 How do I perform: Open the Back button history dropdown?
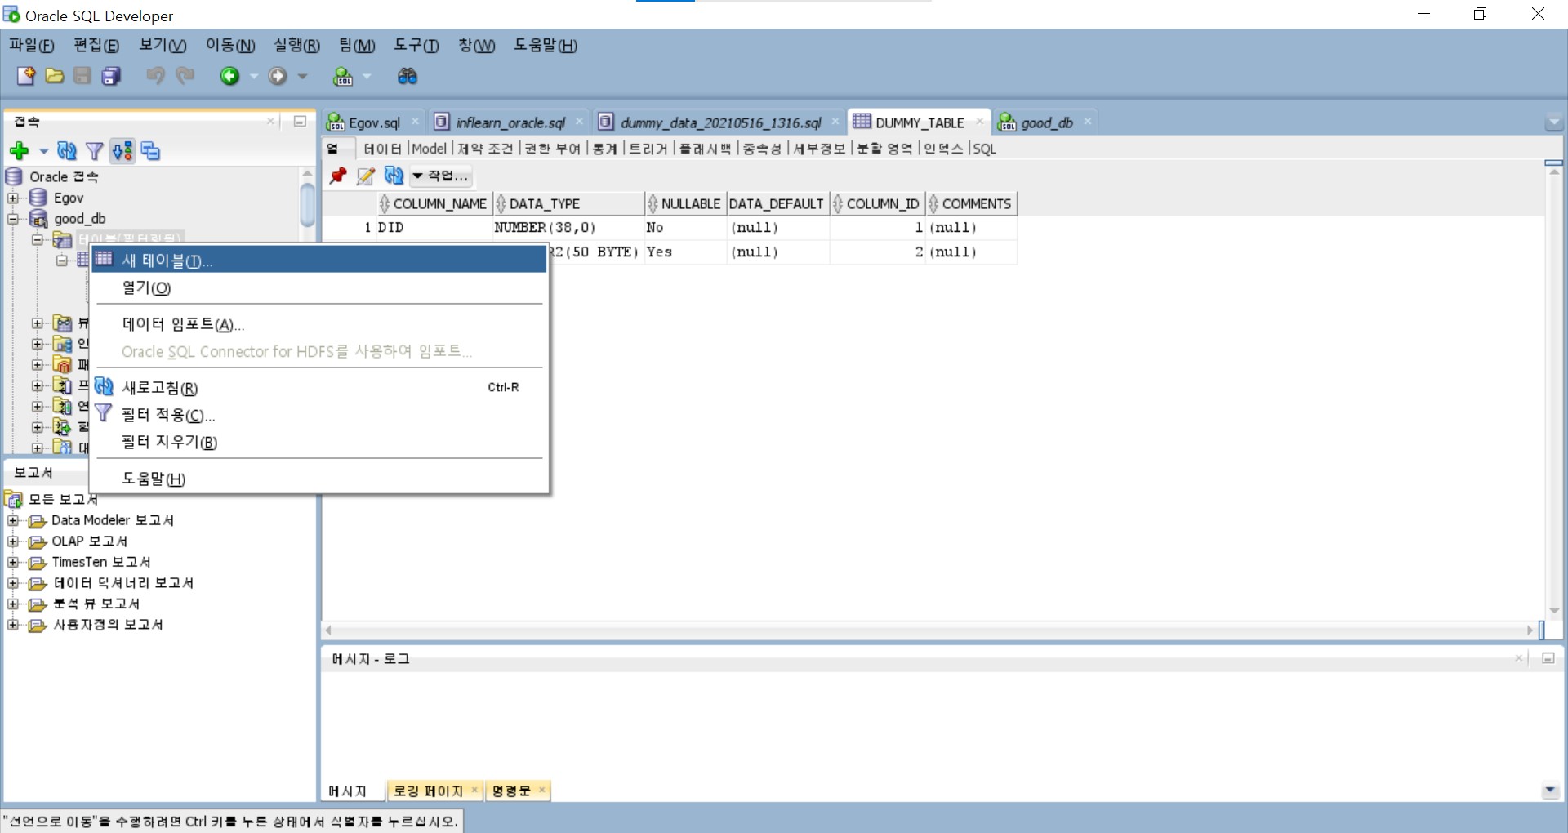coord(254,77)
